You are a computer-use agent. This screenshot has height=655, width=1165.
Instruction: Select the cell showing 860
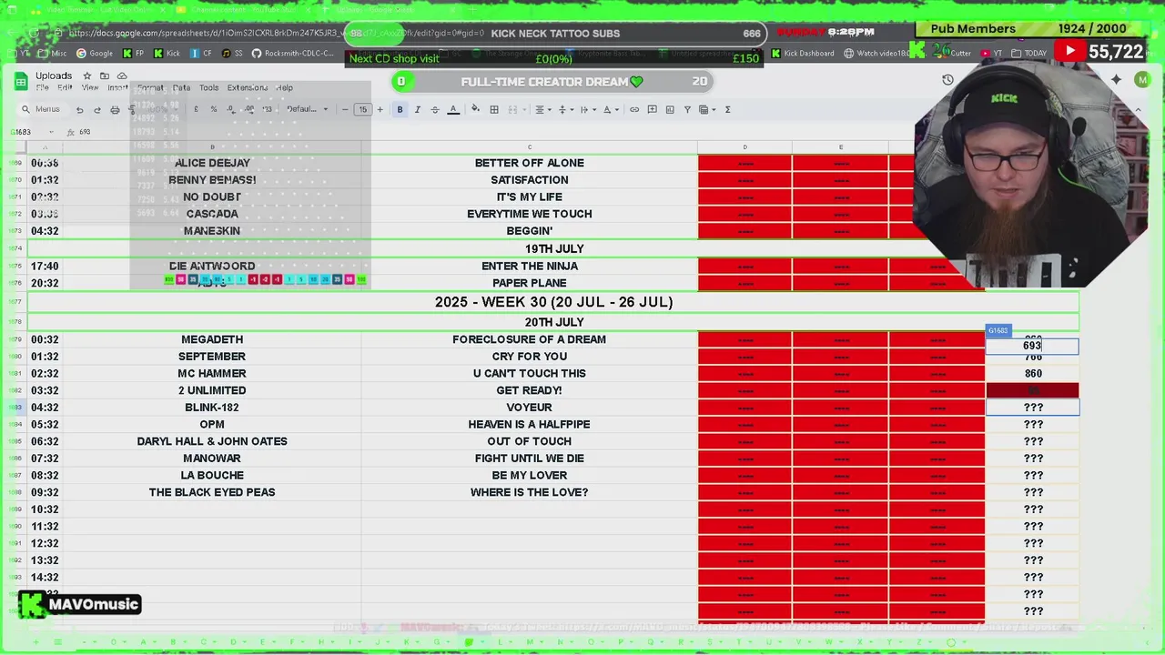pyautogui.click(x=1032, y=374)
